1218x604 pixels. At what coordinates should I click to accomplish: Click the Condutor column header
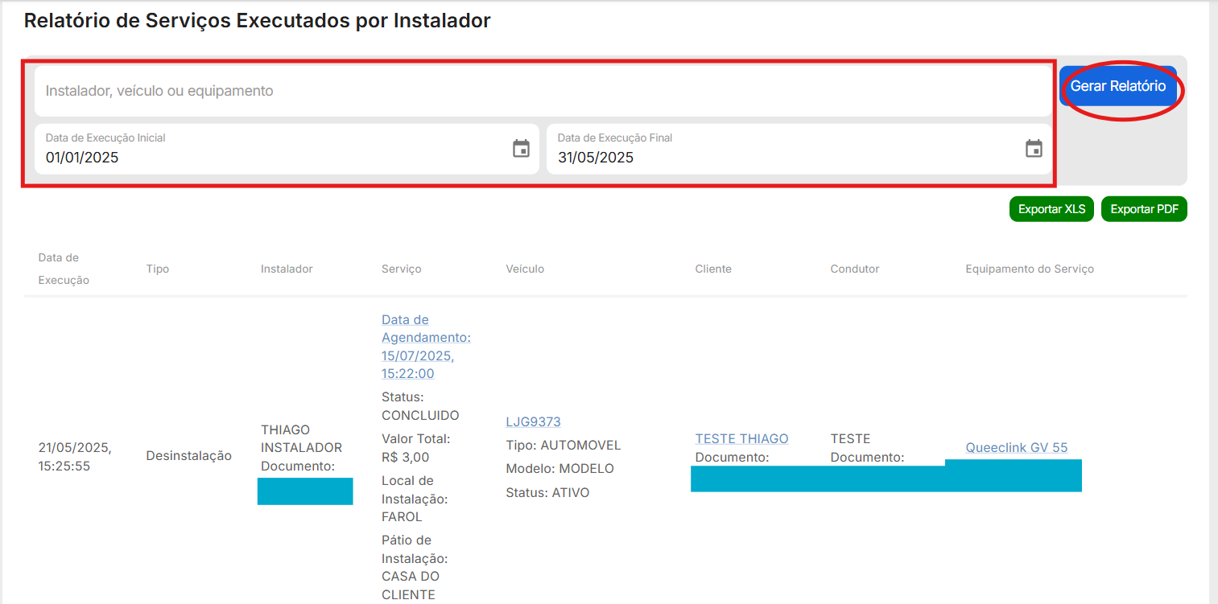(854, 269)
